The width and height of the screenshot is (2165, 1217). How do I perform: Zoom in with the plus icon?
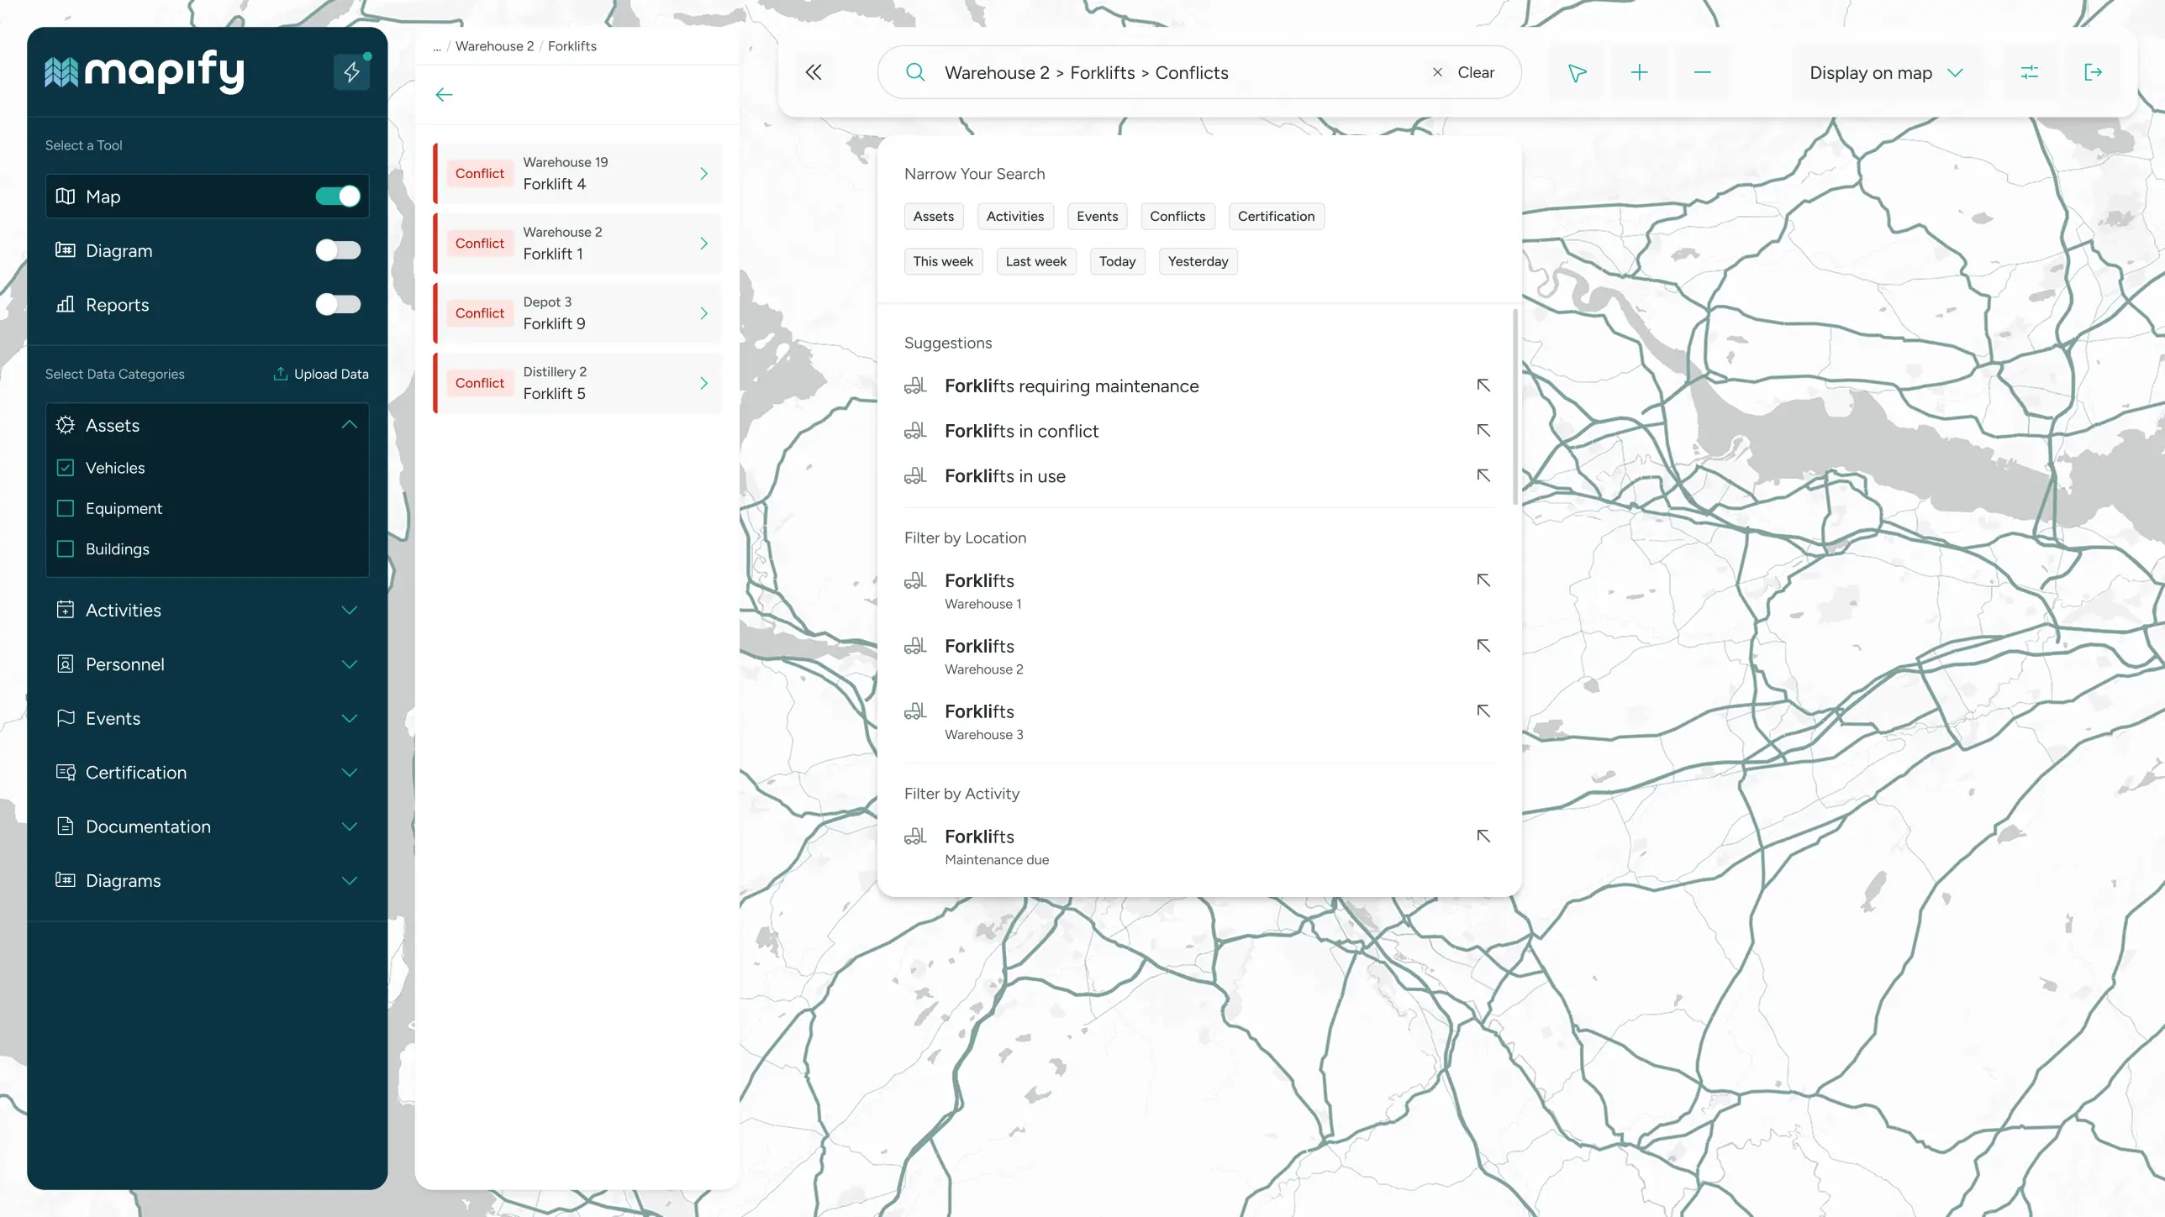pos(1640,72)
